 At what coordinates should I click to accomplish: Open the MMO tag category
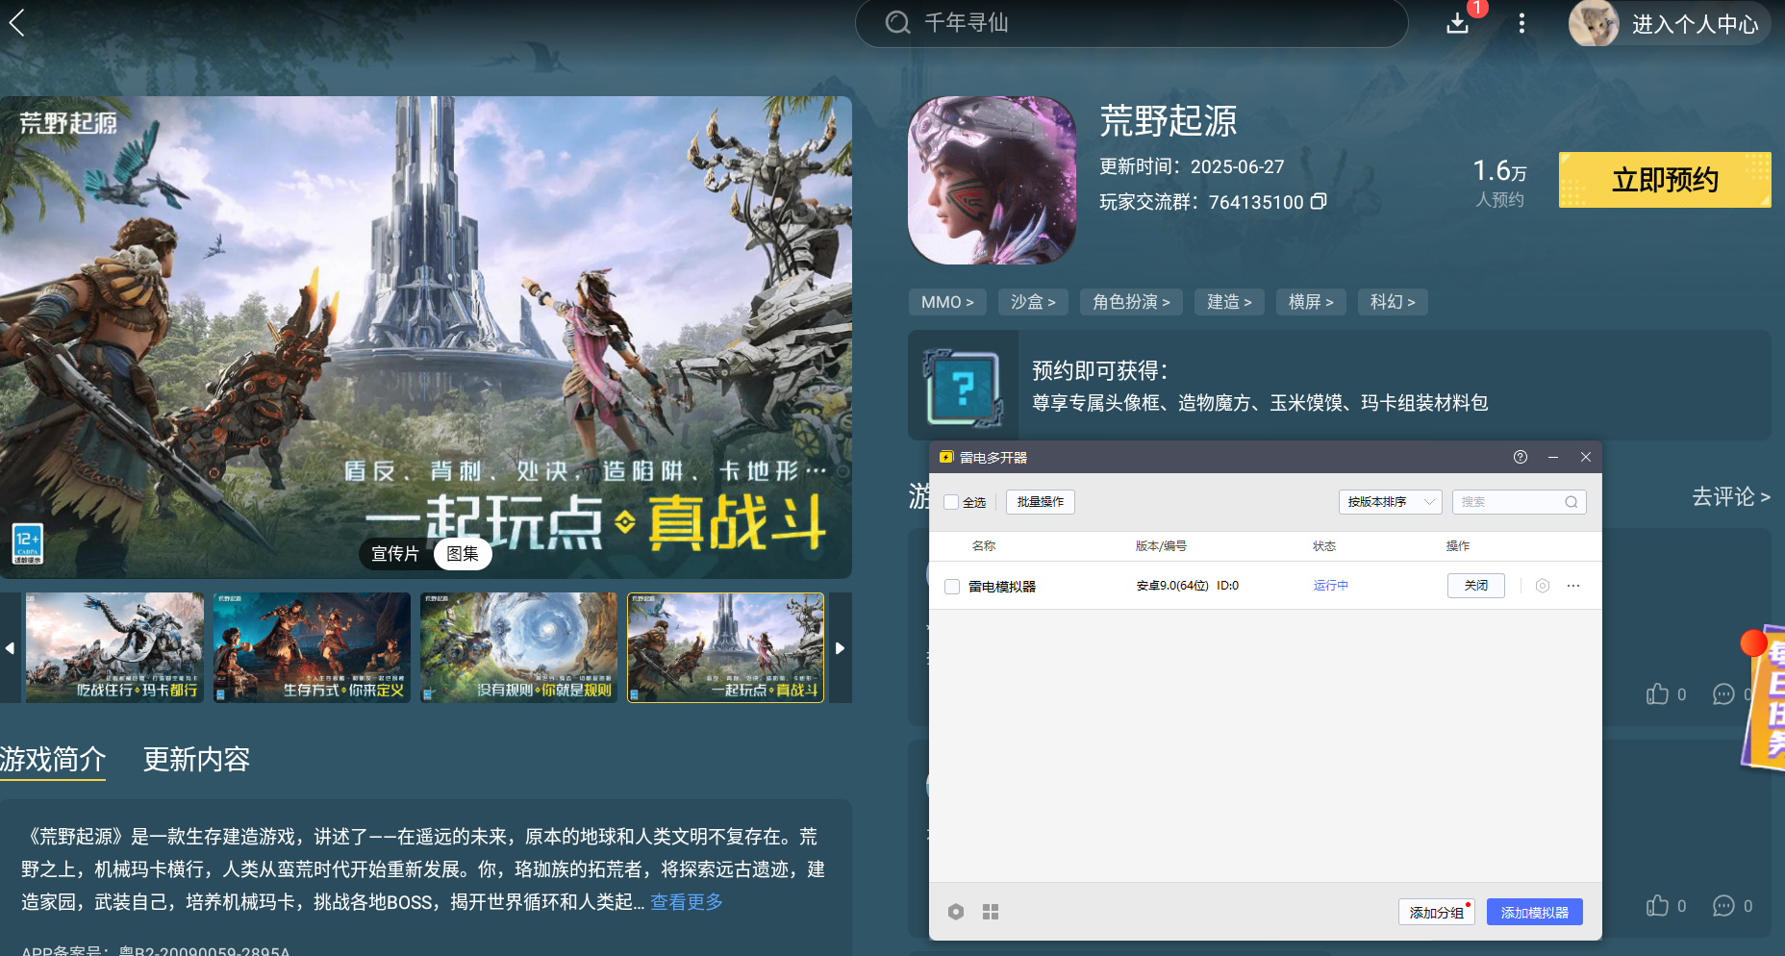coord(947,302)
